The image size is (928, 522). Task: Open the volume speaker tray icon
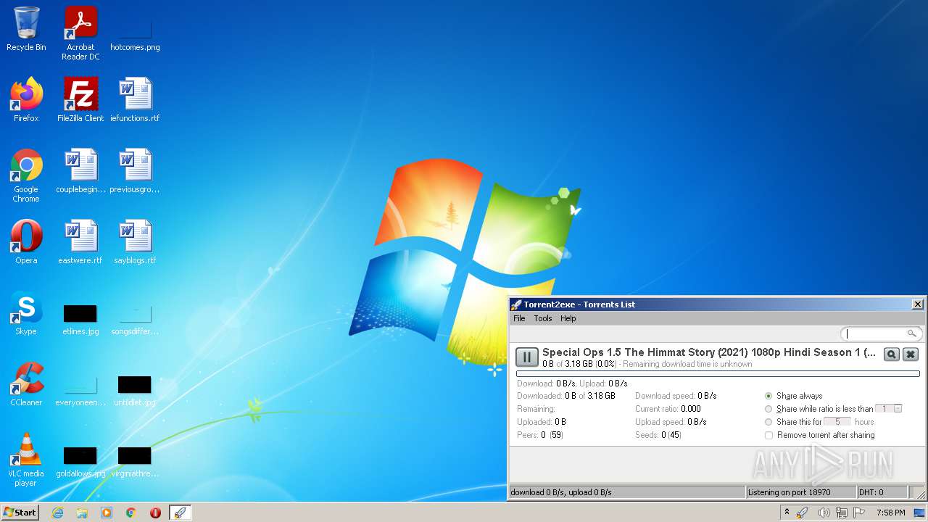point(824,513)
